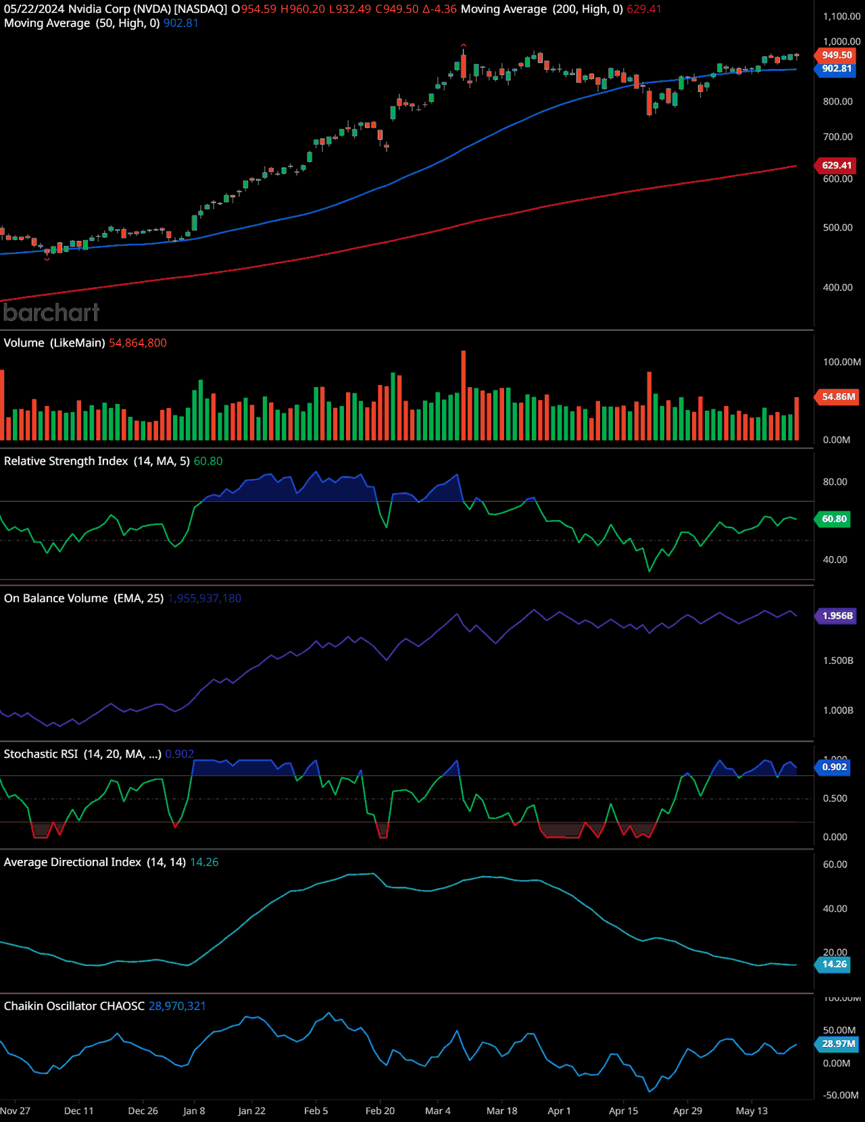This screenshot has height=1122, width=865.
Task: Click the 0.000 Stochastic RSI axis label
Action: (835, 837)
